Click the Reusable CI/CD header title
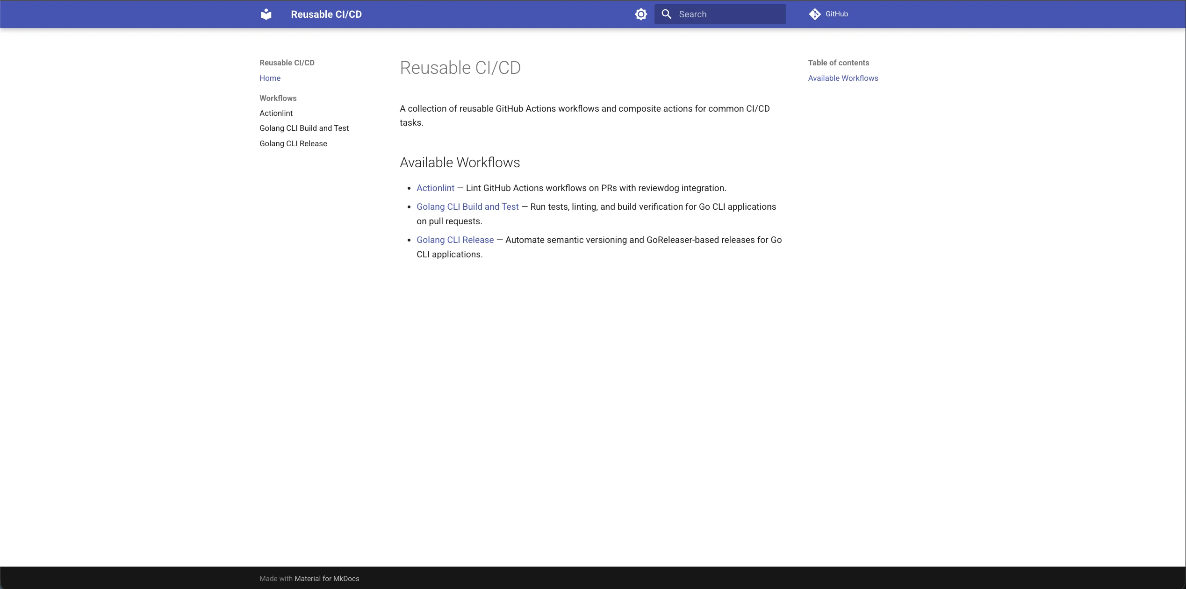1186x589 pixels. pyautogui.click(x=326, y=14)
